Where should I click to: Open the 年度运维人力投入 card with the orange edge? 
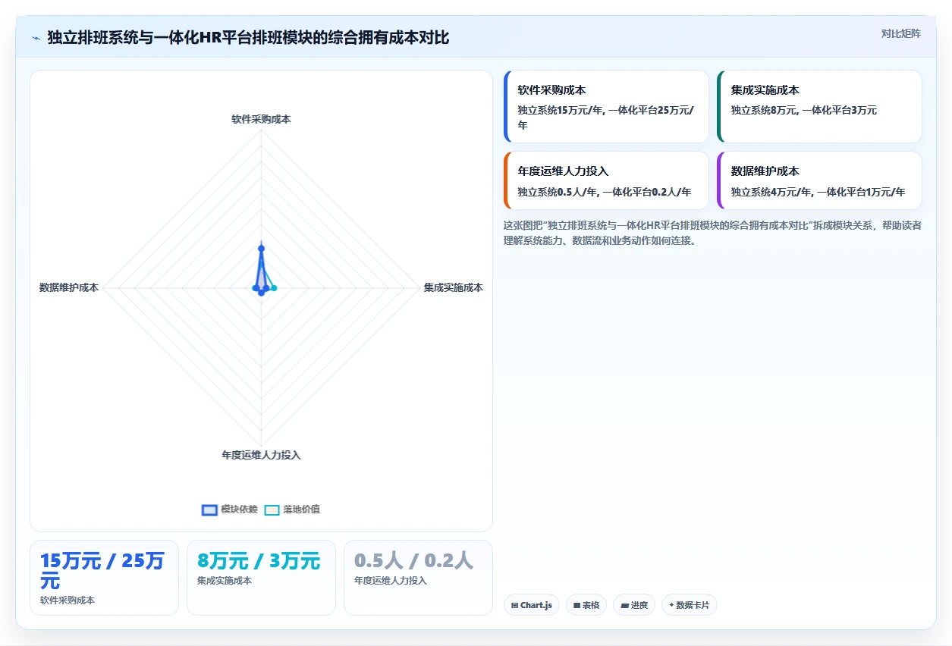[x=606, y=180]
